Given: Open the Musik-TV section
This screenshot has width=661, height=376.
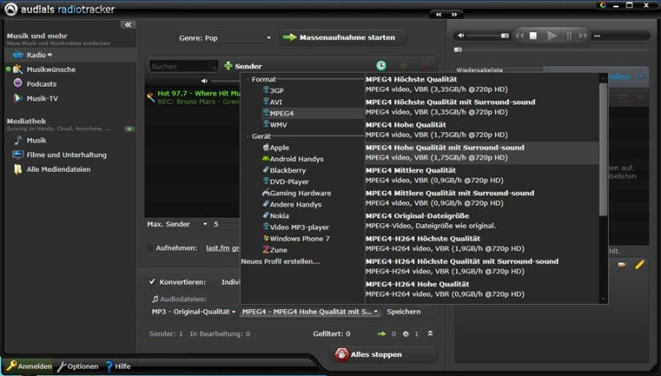Looking at the screenshot, I should (x=36, y=98).
